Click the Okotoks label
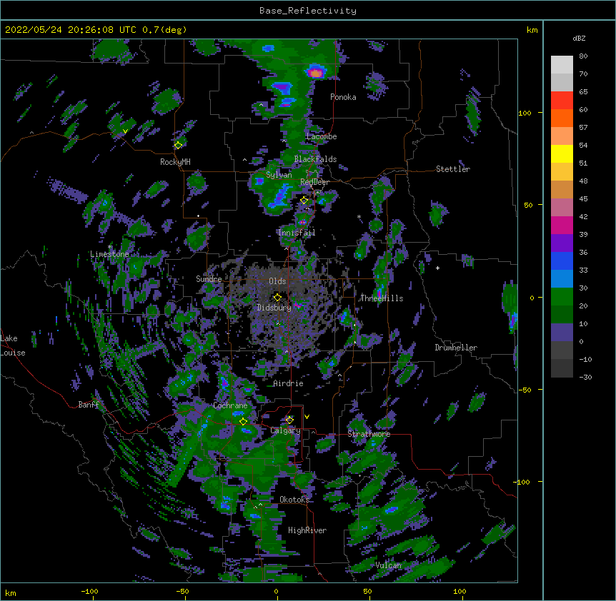The height and width of the screenshot is (601, 616). coord(294,500)
